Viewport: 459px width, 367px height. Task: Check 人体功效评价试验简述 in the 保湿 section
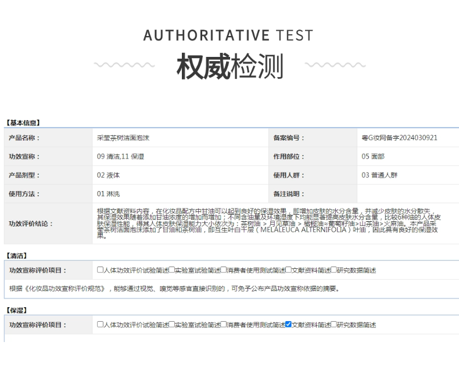click(100, 325)
